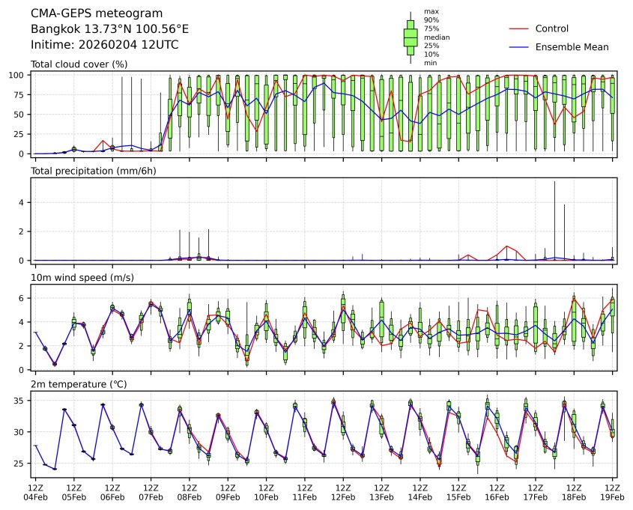
Task: Click the '19Feb' x-axis date label
Action: [613, 497]
